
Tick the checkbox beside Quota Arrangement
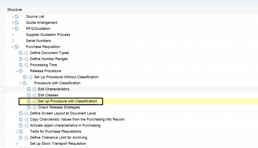point(2,23)
